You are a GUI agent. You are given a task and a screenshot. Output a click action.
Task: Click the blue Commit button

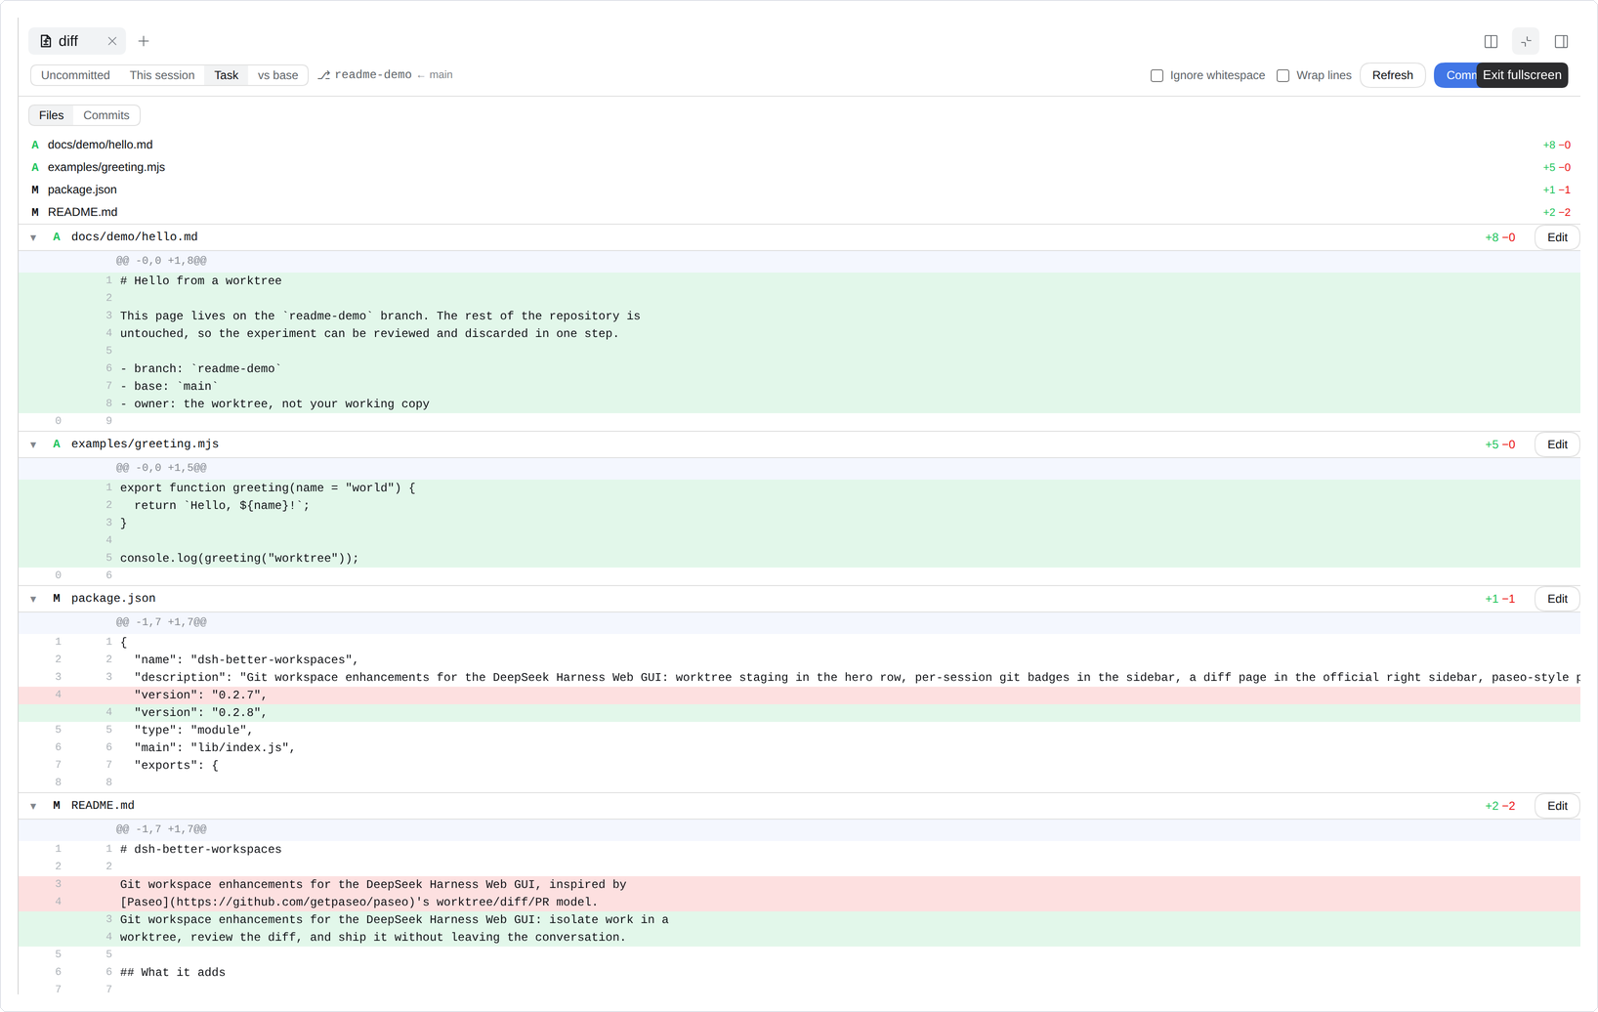tap(1455, 75)
